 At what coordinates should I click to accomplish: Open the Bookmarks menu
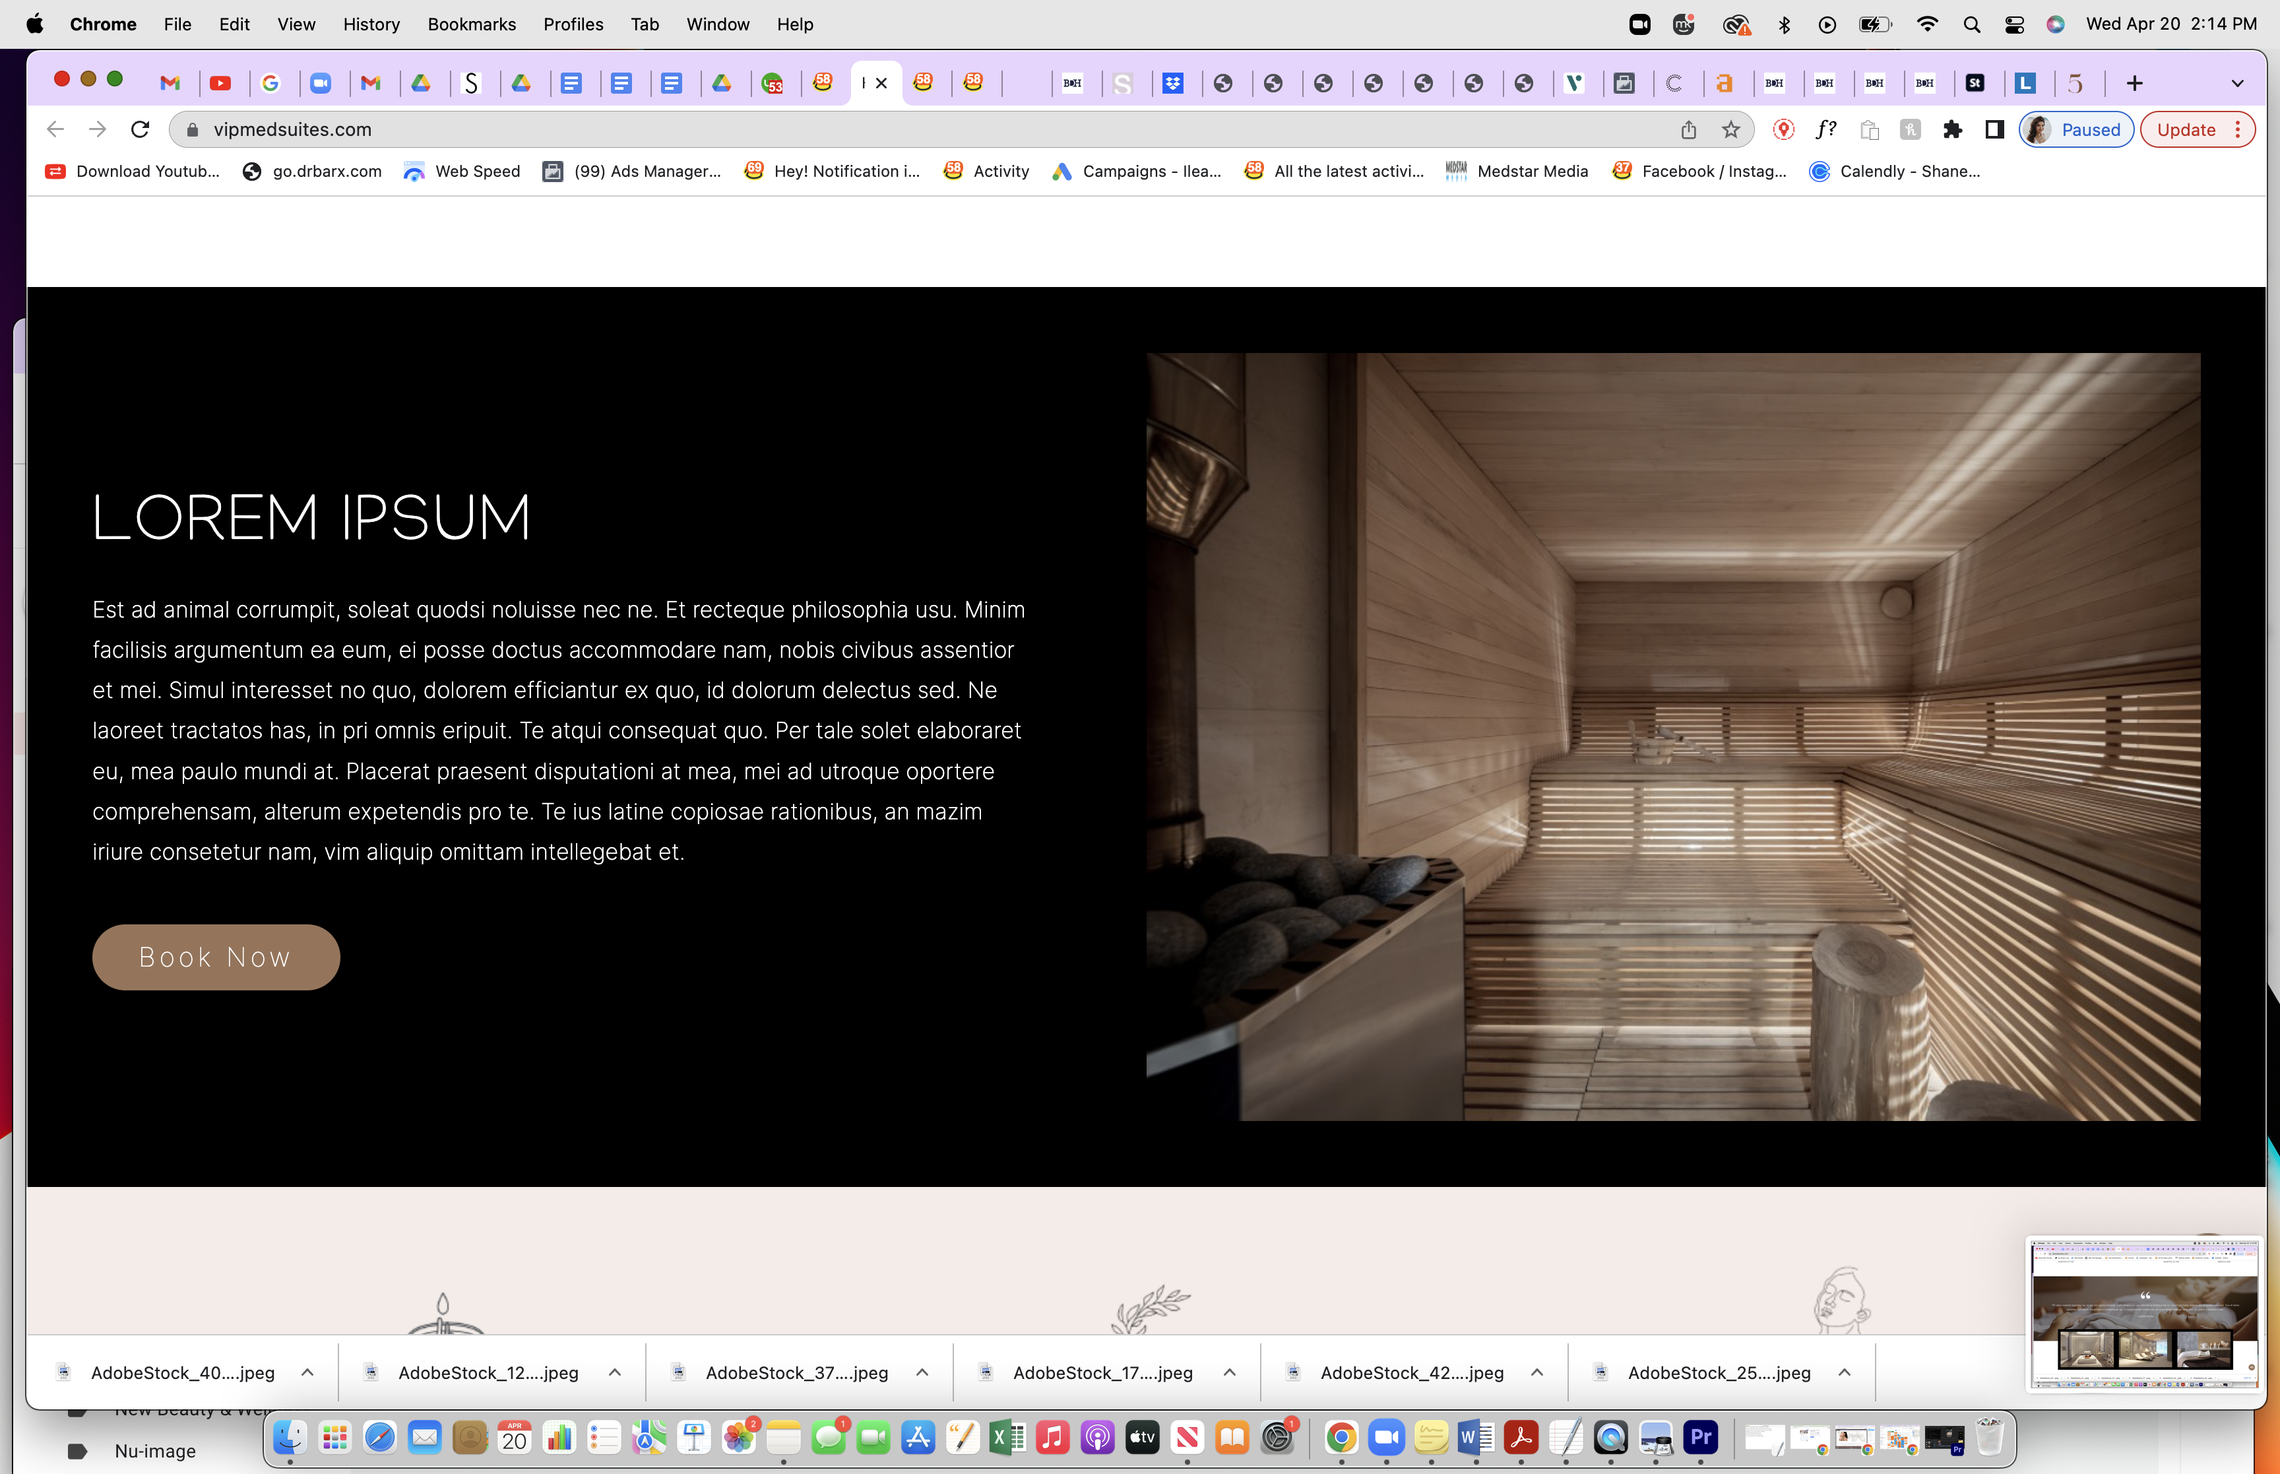(471, 24)
